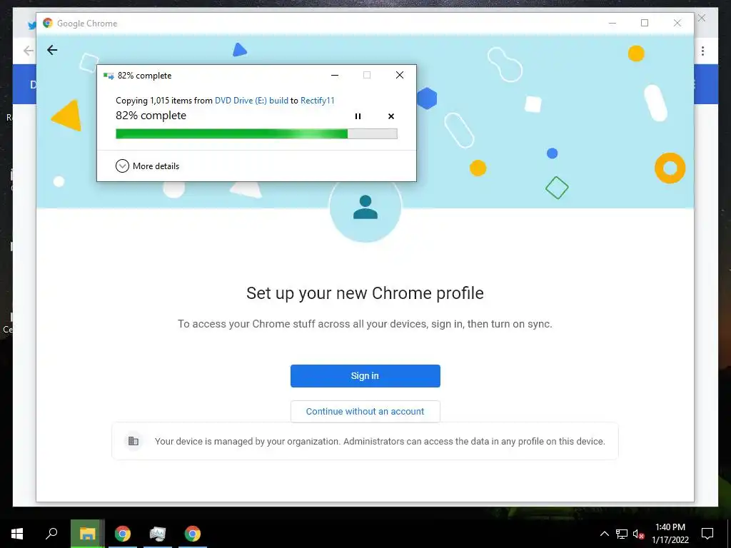Expand More details in copy dialog

point(147,166)
